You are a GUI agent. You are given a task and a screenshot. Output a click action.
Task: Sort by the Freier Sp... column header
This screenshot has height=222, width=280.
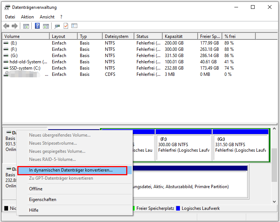210,36
